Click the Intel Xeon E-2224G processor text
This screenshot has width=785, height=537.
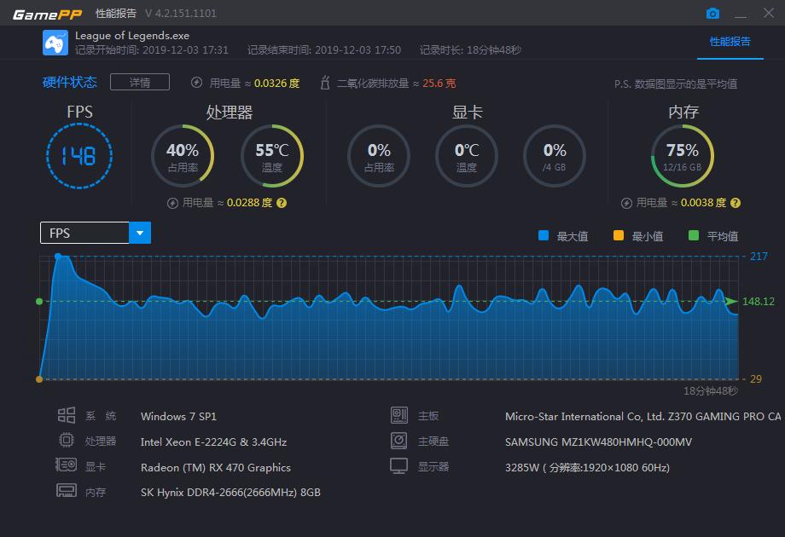click(214, 442)
